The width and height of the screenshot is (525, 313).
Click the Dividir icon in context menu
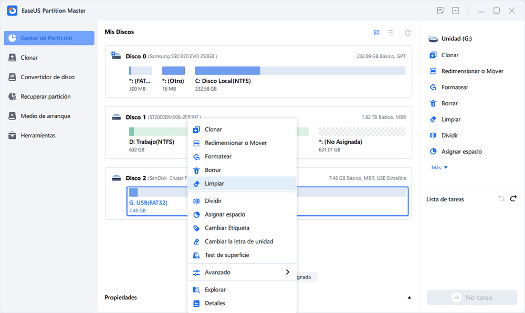(x=196, y=201)
